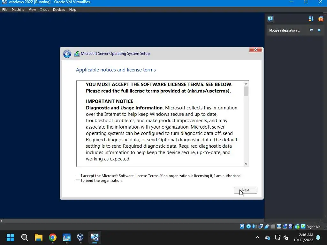Click the audio status icon
The height and width of the screenshot is (245, 327).
255,226
